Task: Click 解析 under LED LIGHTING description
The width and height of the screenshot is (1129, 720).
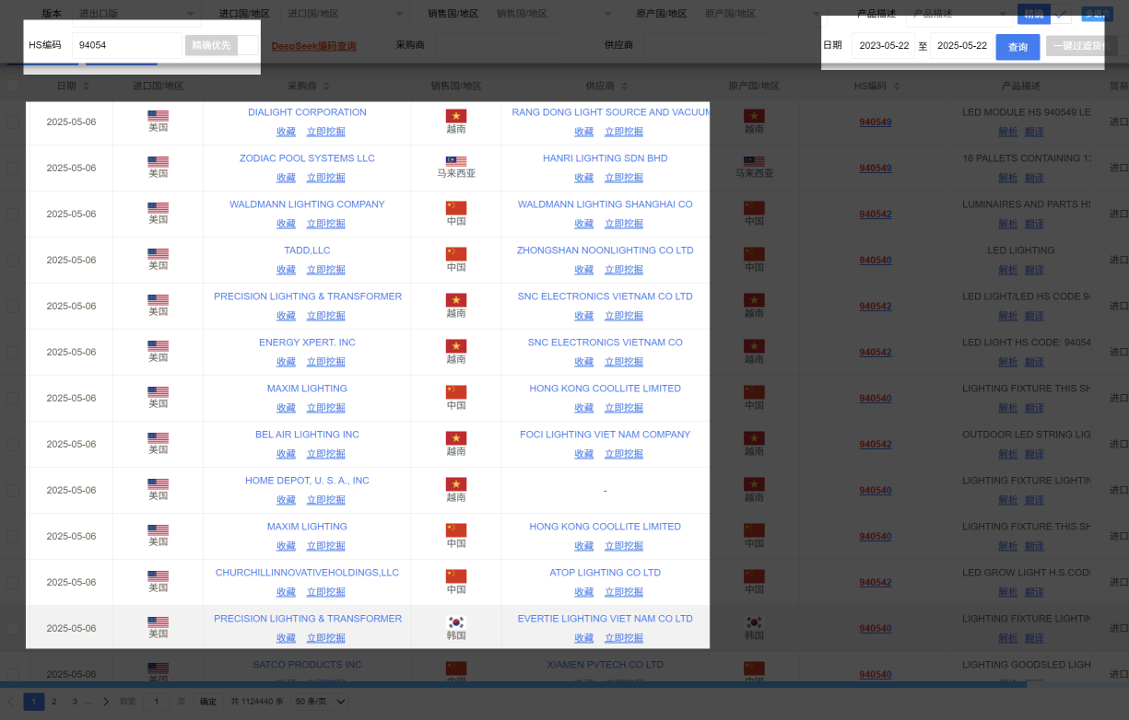Action: tap(1008, 270)
